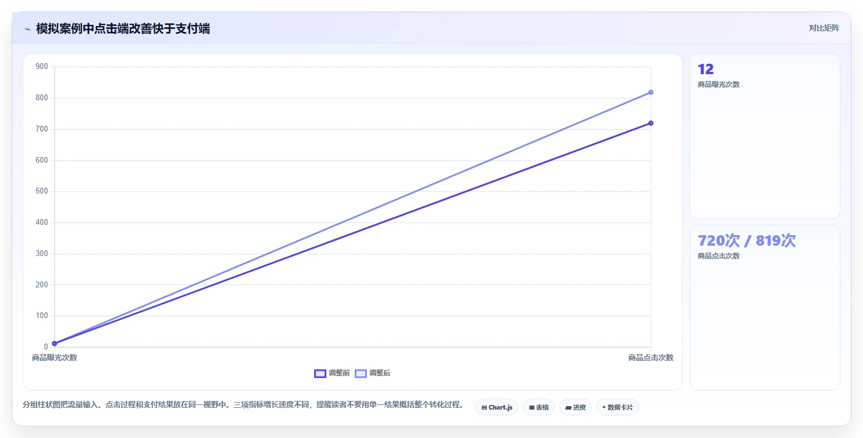The width and height of the screenshot is (863, 438).
Task: Click the lightning icon beside the title
Action: coord(27,29)
